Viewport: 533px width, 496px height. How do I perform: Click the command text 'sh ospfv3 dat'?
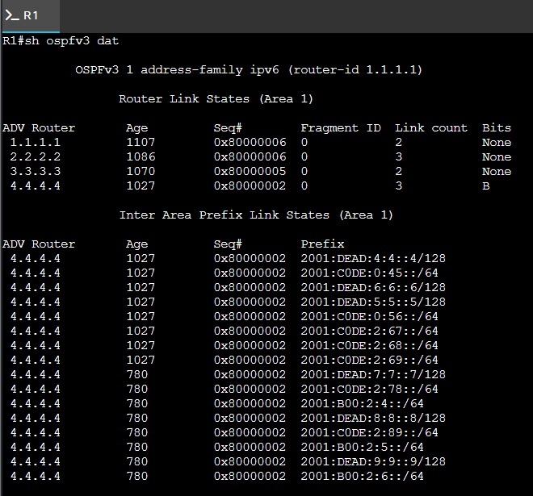click(x=72, y=41)
